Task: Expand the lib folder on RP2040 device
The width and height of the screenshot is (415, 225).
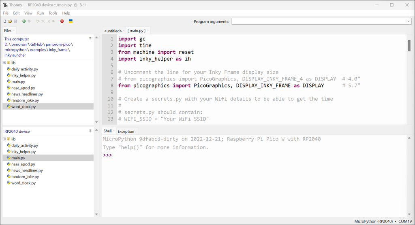Action: [x=4, y=139]
